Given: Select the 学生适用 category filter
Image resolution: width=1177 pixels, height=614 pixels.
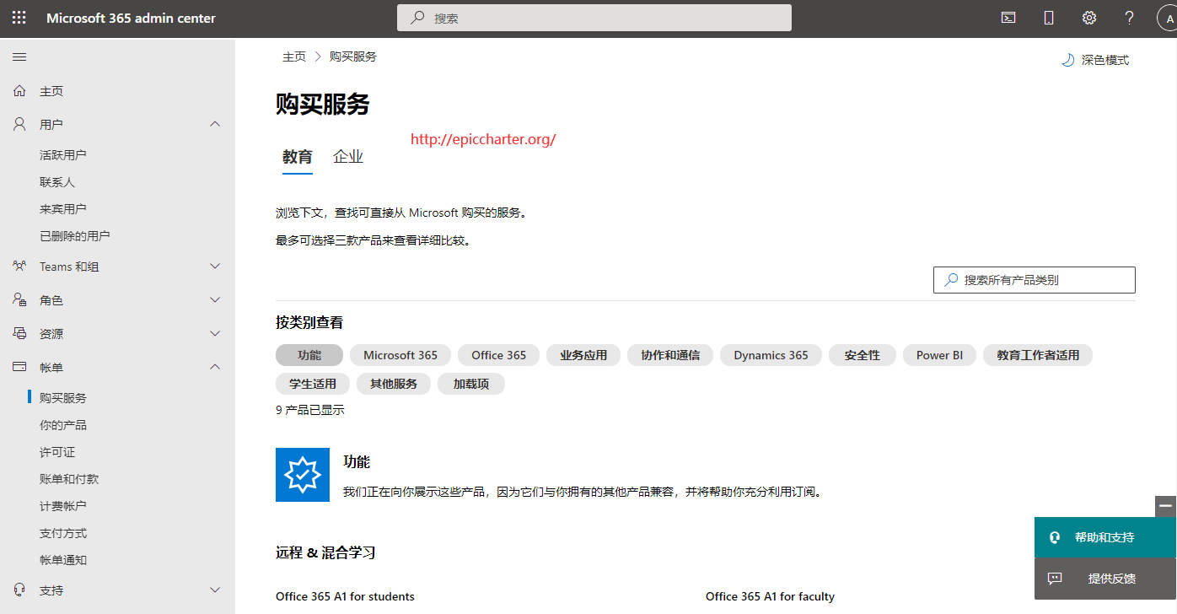Looking at the screenshot, I should pyautogui.click(x=313, y=384).
